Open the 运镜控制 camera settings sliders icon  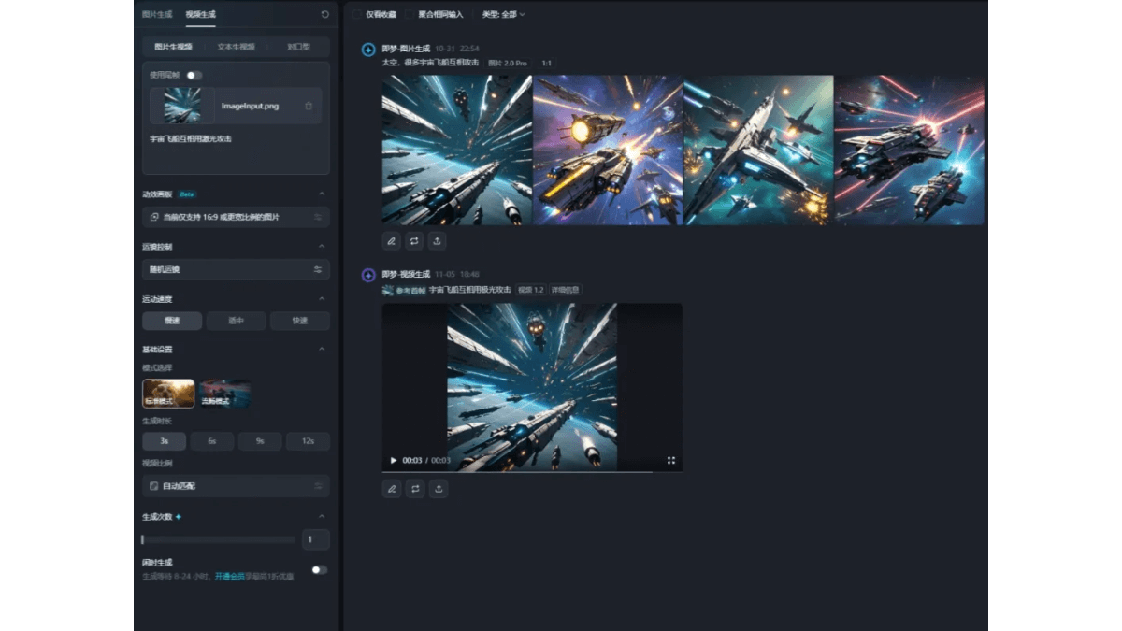tap(318, 269)
